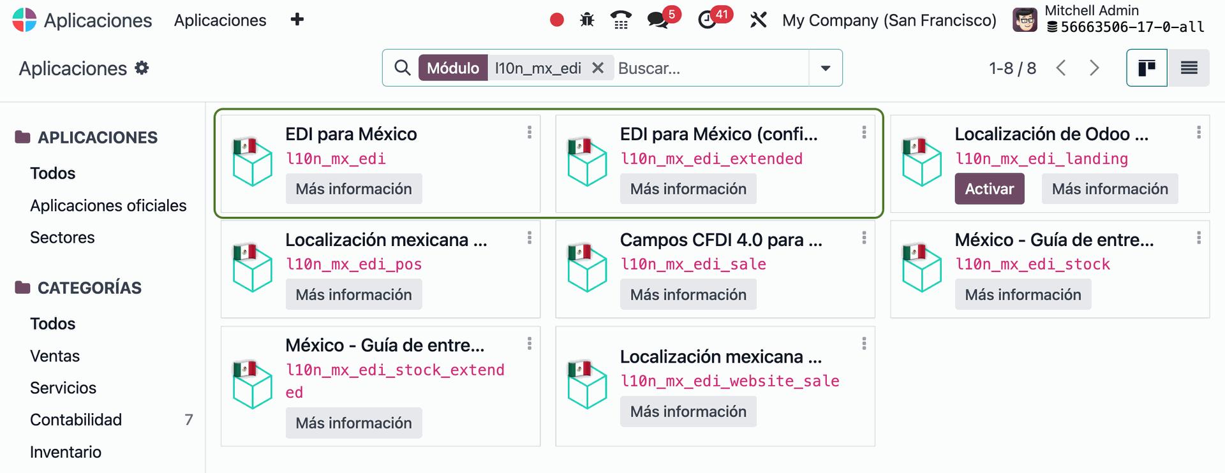Image resolution: width=1225 pixels, height=473 pixels.
Task: Click the l10n_mx_edi_landing module box icon
Action: click(x=922, y=162)
